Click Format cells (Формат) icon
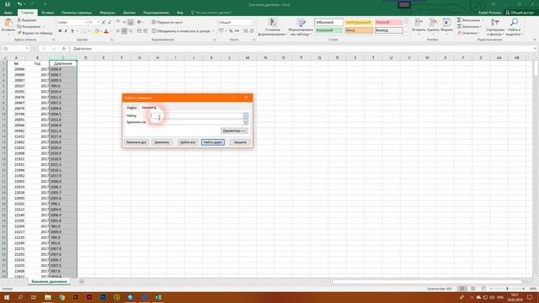Screen dimensions: 539x303 pos(446,23)
